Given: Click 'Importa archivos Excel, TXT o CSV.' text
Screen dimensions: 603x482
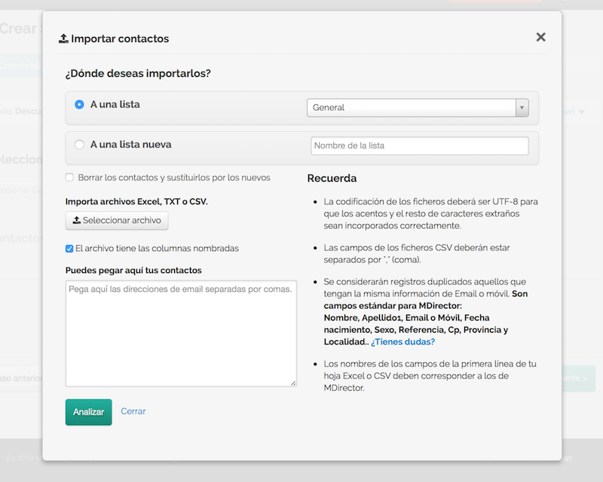Looking at the screenshot, I should coord(136,201).
